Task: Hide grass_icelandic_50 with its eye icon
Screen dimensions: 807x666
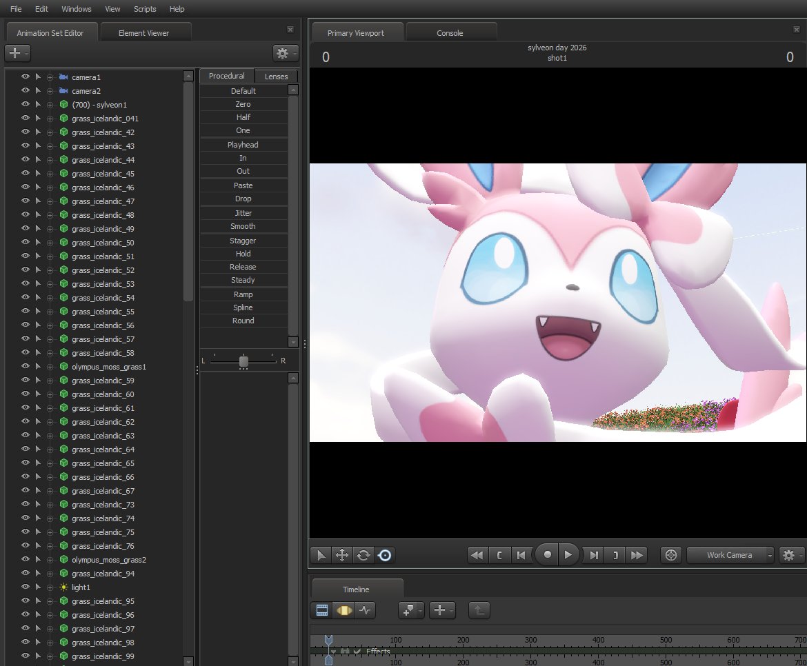Action: (x=26, y=242)
